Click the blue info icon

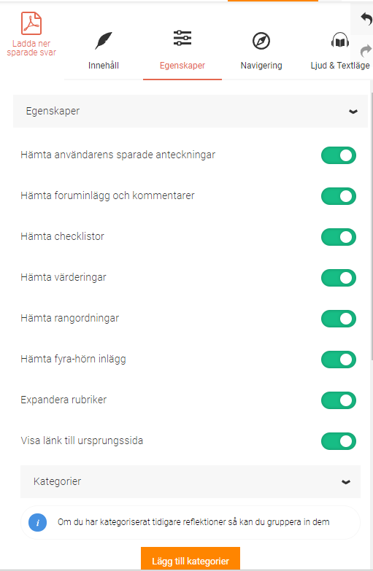coord(37,523)
